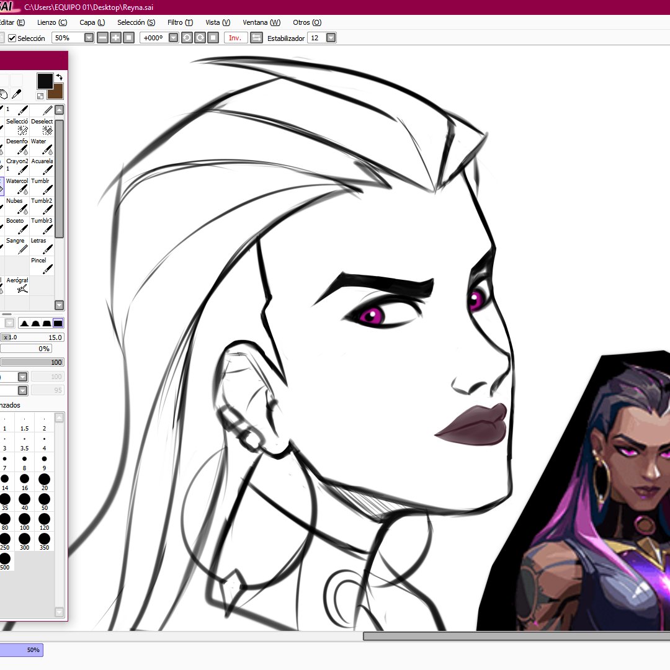The height and width of the screenshot is (670, 670).
Task: Select the Aerógrafo airbrush tool
Action: [17, 285]
